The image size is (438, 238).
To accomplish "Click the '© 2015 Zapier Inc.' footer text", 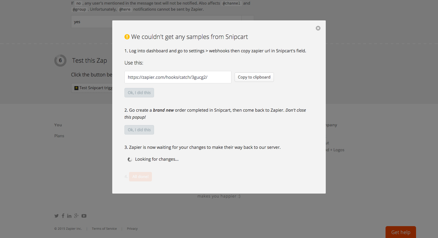I will pyautogui.click(x=68, y=229).
